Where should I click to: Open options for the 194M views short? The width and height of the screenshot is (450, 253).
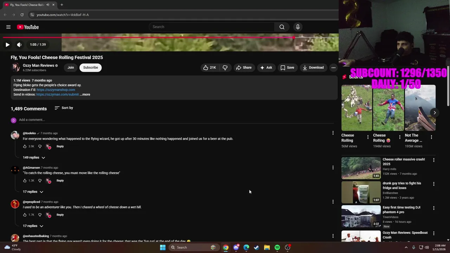400,137
